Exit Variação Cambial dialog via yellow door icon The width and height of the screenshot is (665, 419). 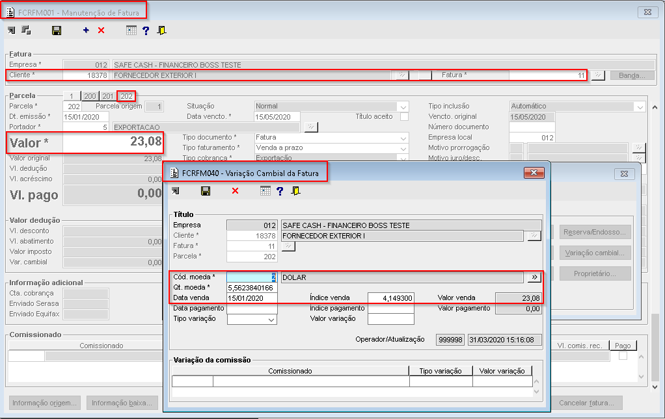295,191
